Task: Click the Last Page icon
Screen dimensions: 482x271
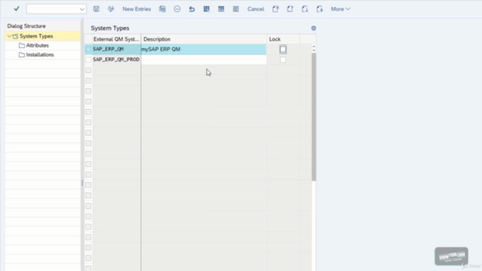Action: (x=319, y=9)
